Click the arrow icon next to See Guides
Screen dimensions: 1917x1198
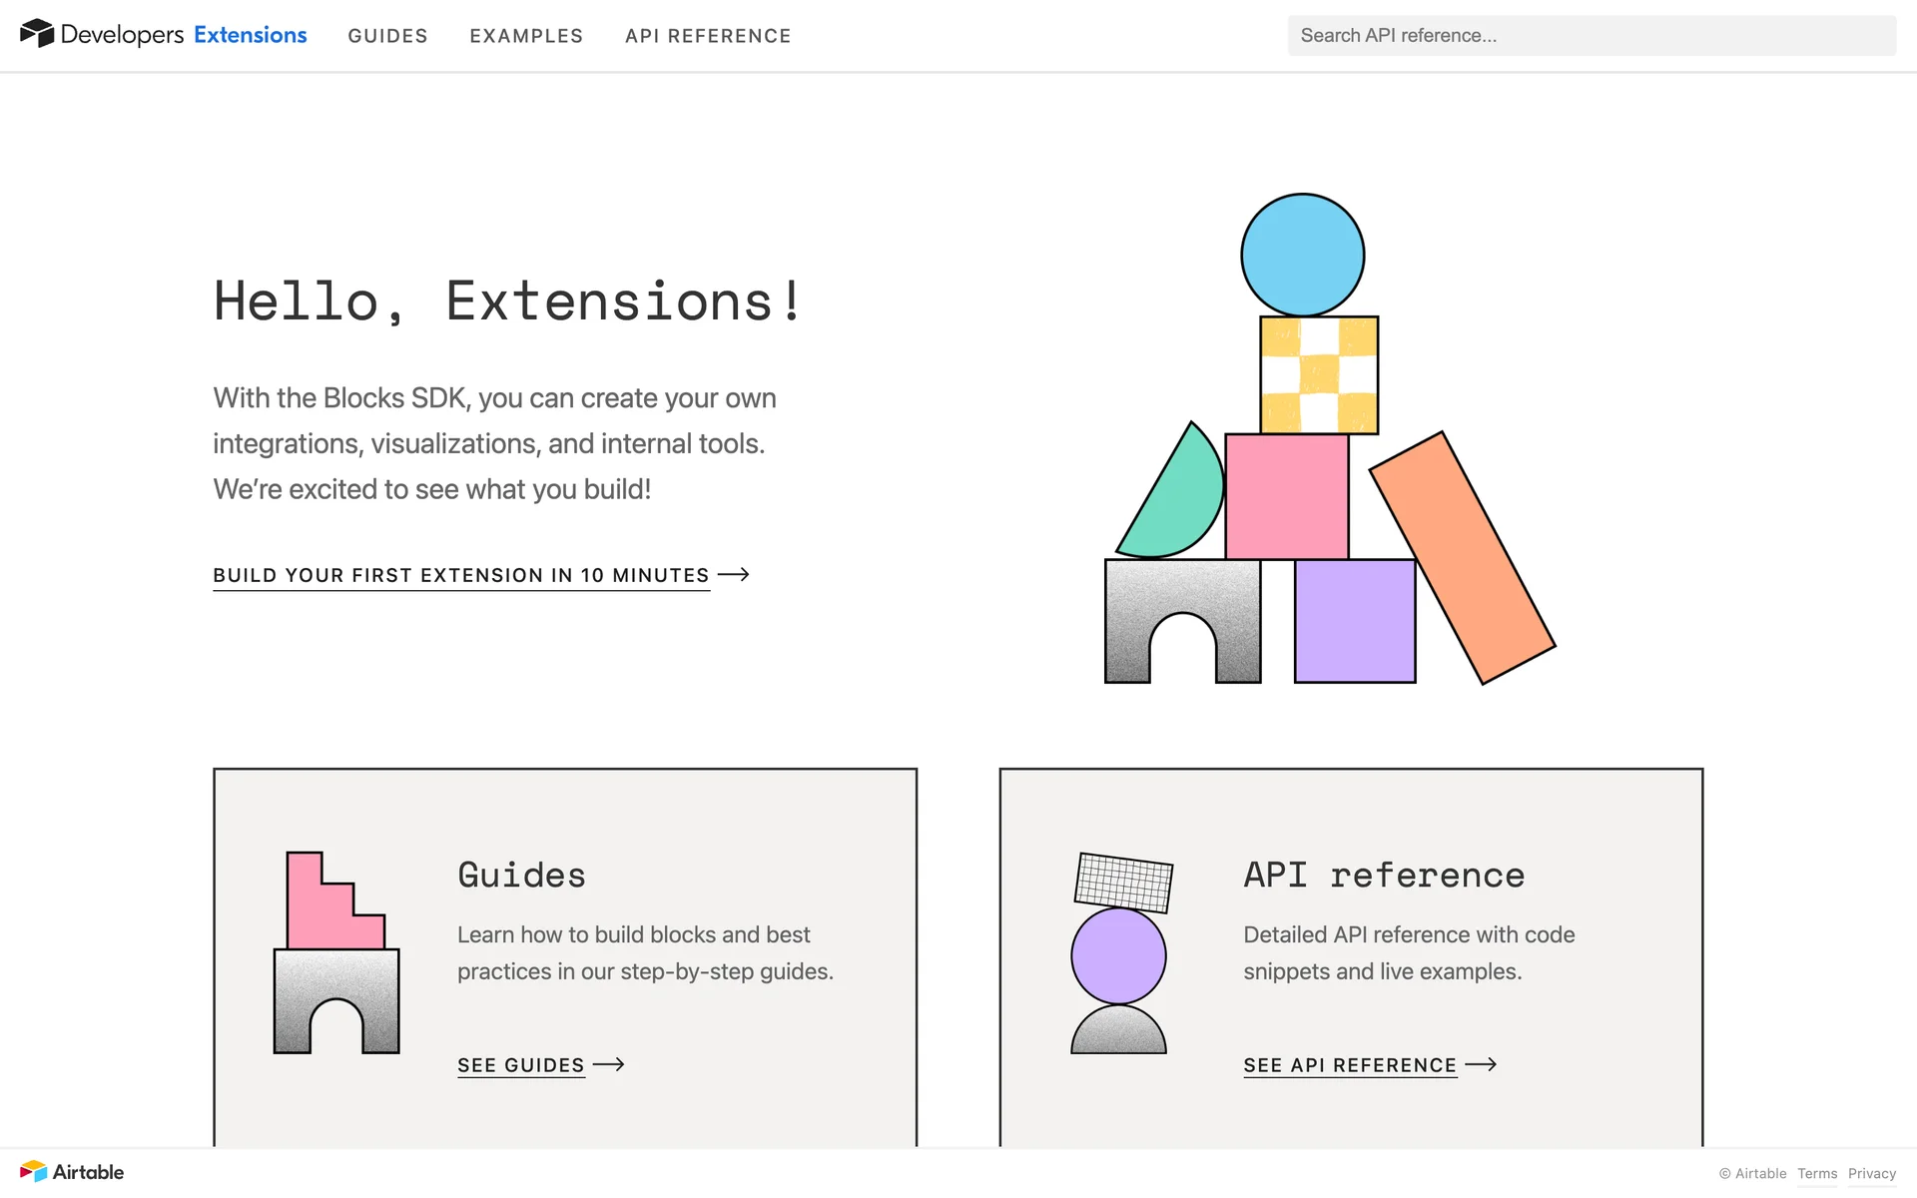coord(608,1064)
